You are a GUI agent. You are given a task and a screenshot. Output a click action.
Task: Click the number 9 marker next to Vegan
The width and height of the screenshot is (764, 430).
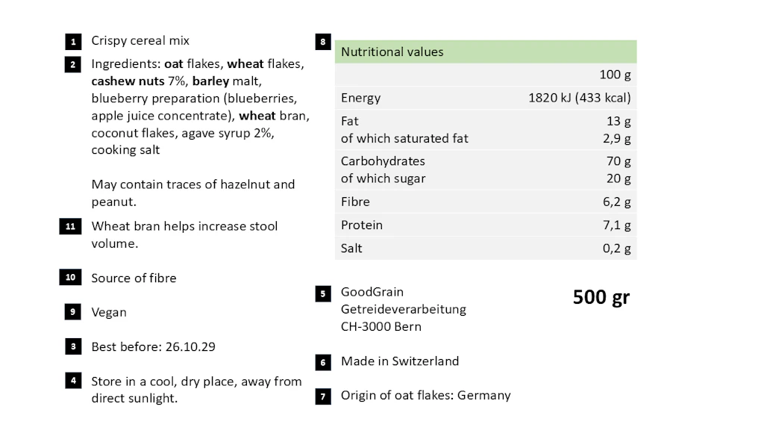point(72,311)
